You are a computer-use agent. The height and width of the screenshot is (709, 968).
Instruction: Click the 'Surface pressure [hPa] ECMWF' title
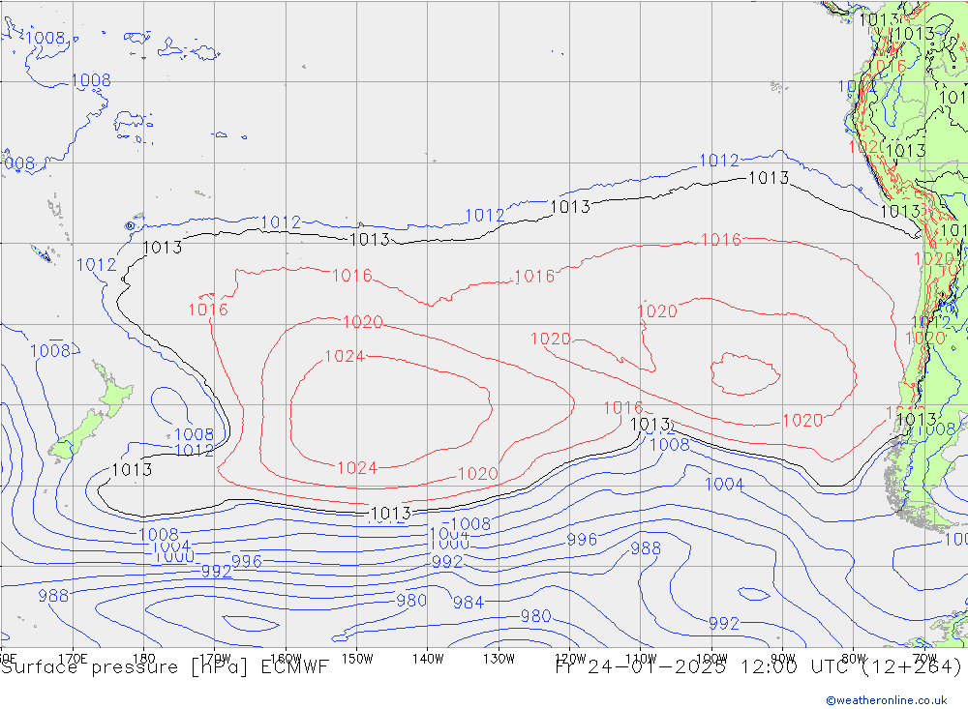[165, 667]
